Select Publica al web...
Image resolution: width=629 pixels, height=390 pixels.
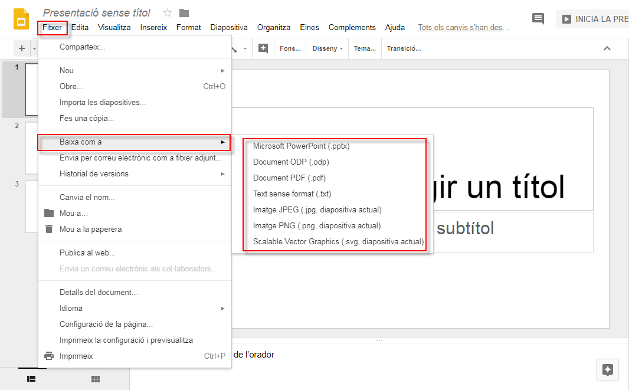point(135,253)
